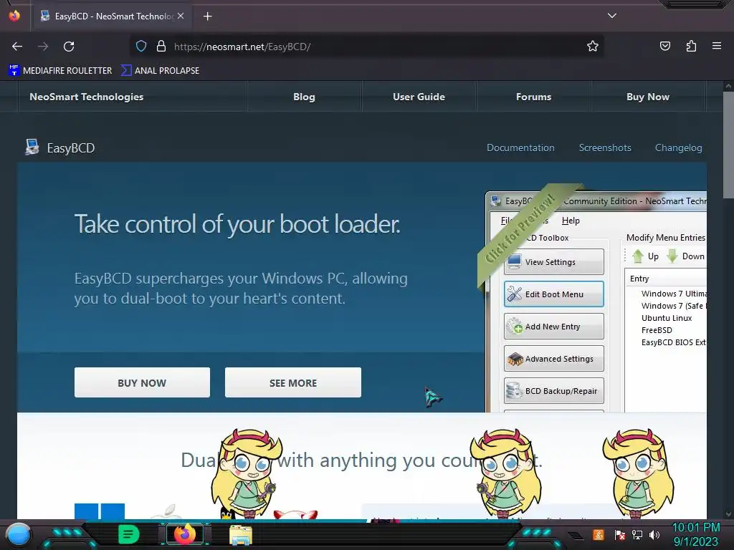Image resolution: width=734 pixels, height=550 pixels.
Task: Click the green Up arrow in preview
Action: coord(638,256)
